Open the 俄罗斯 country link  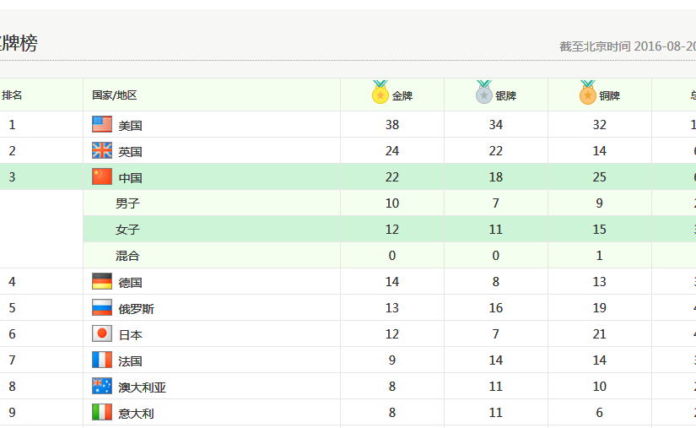click(x=136, y=309)
